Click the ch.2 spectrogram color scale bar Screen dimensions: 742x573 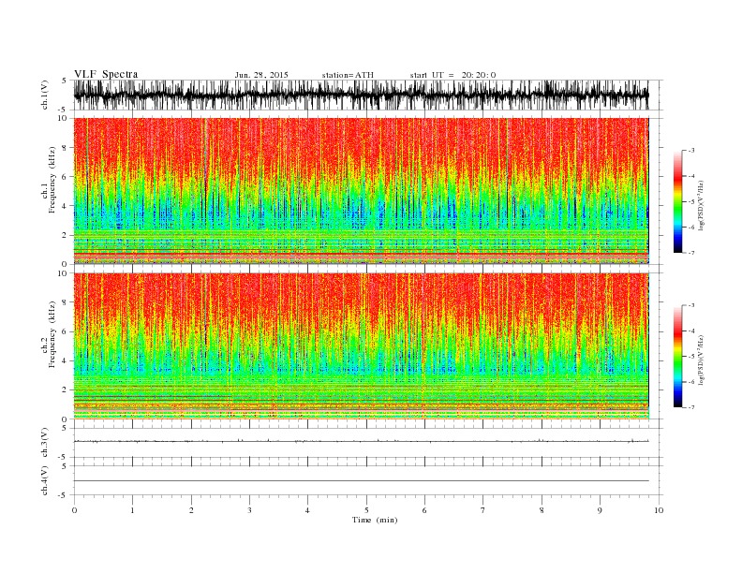678,357
